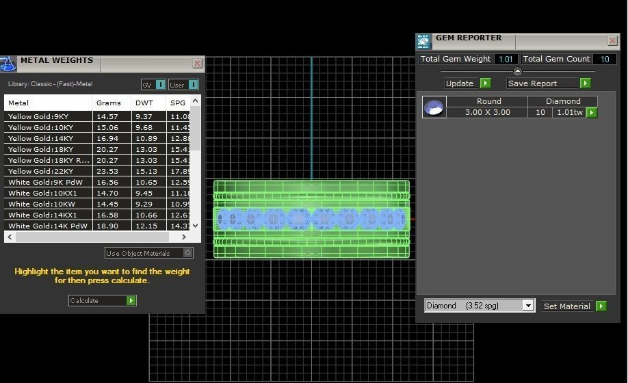The width and height of the screenshot is (628, 383).
Task: Select the Yellow Gold:22KY row
Action: 97,171
